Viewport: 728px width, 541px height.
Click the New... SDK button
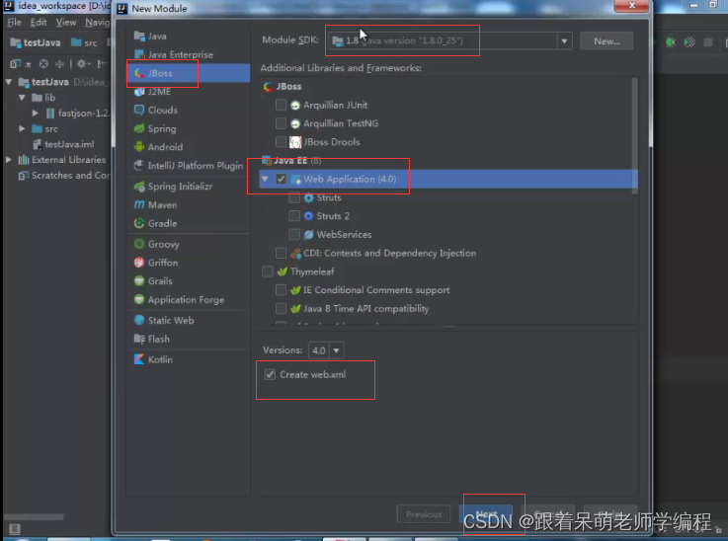tap(607, 41)
